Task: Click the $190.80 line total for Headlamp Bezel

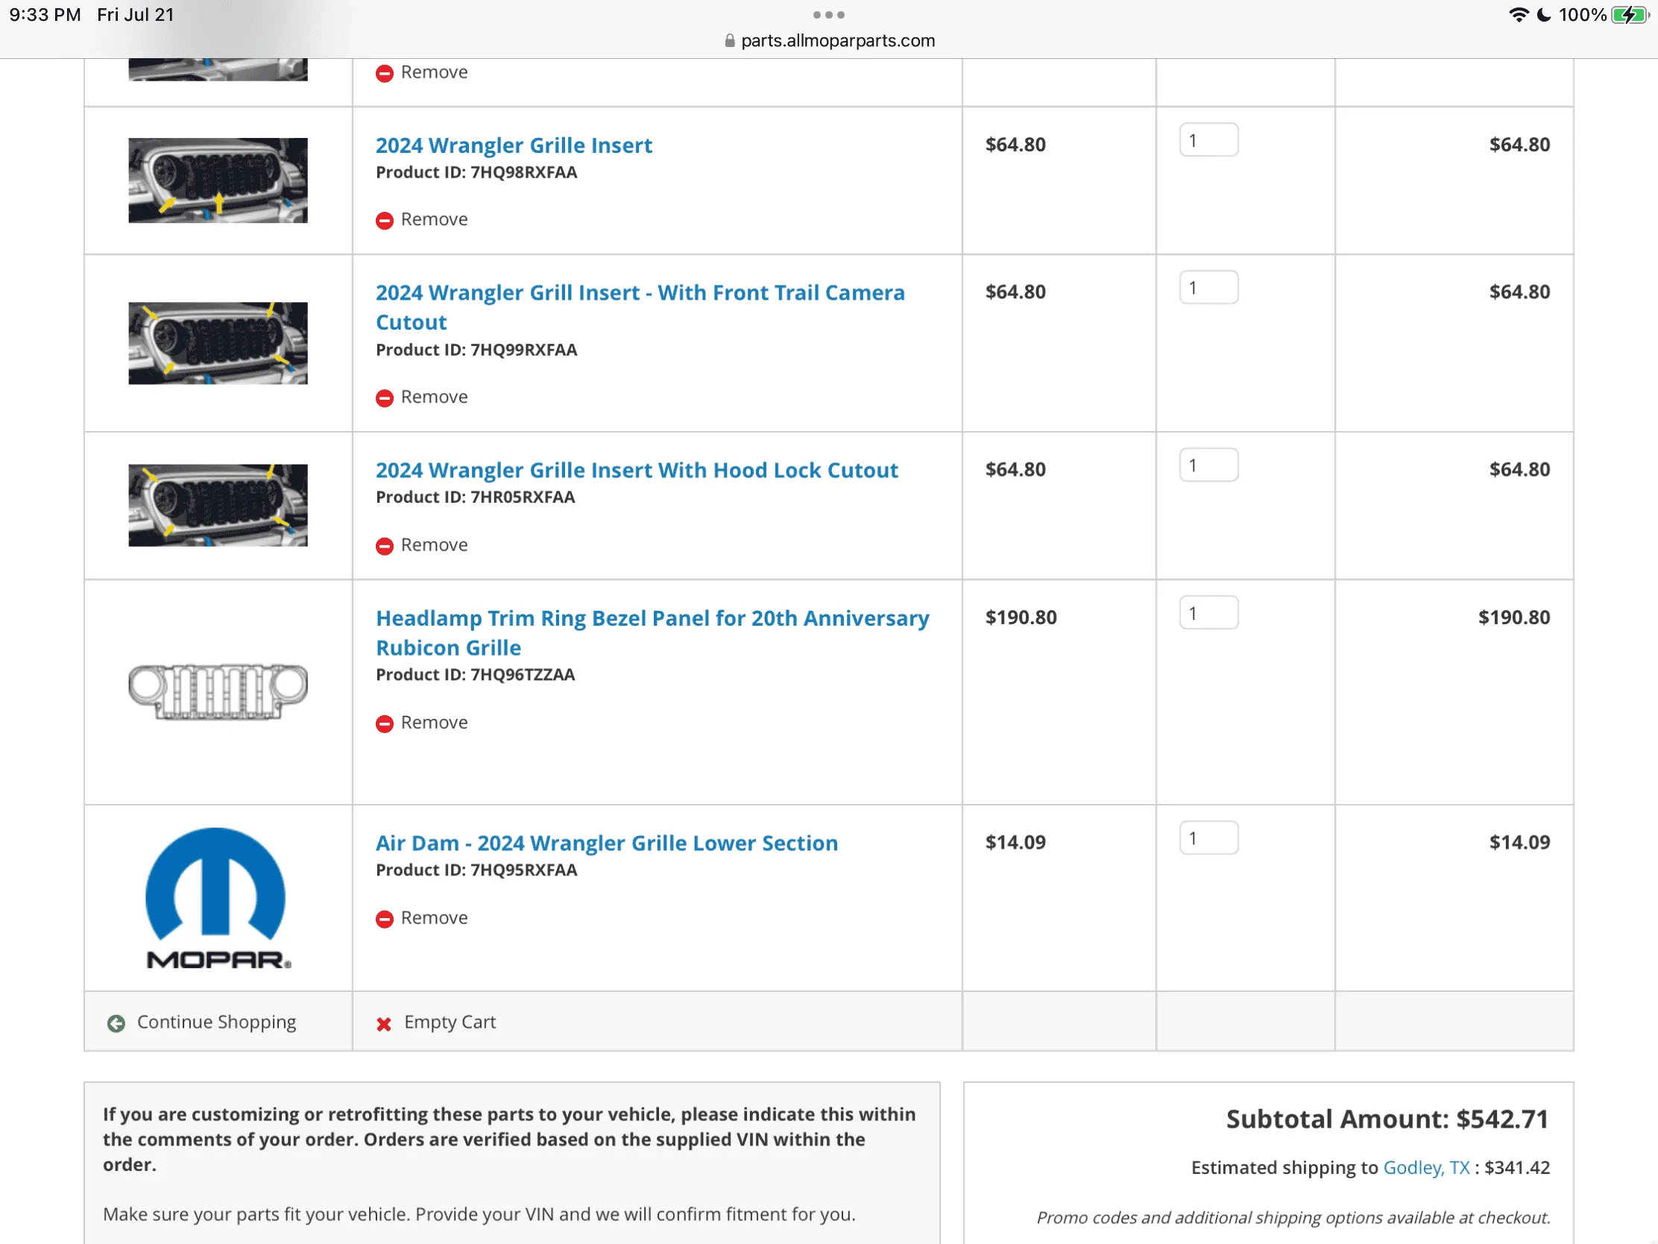Action: point(1514,618)
